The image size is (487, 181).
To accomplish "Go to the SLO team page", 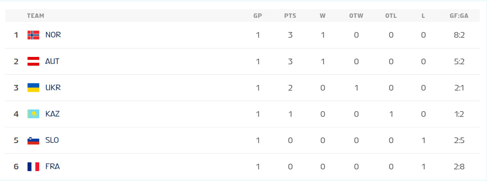I will click(52, 140).
